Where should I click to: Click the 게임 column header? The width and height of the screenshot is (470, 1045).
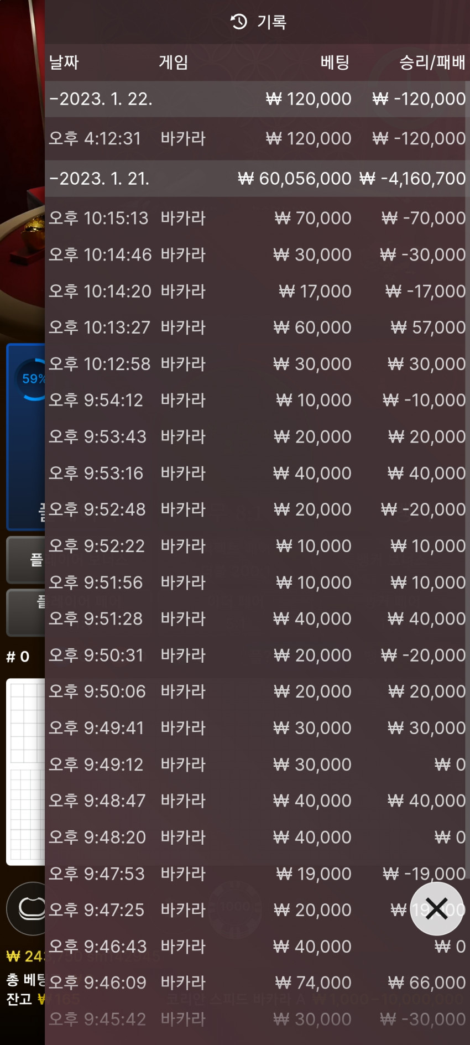(174, 62)
